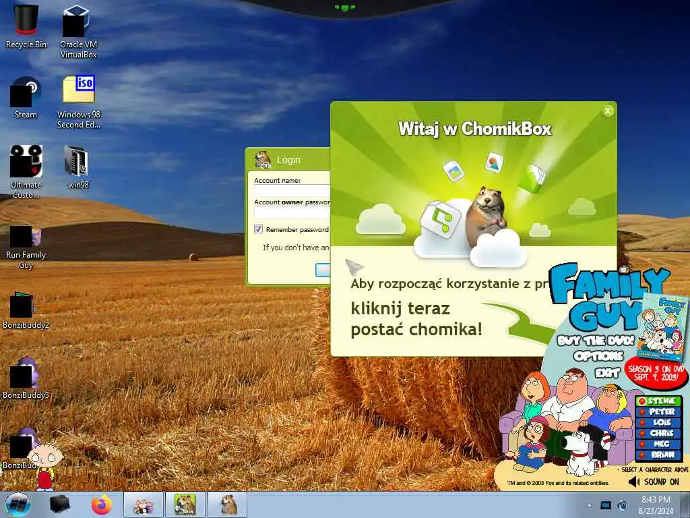The height and width of the screenshot is (518, 690).
Task: Click the Stewie desktop character
Action: [44, 467]
